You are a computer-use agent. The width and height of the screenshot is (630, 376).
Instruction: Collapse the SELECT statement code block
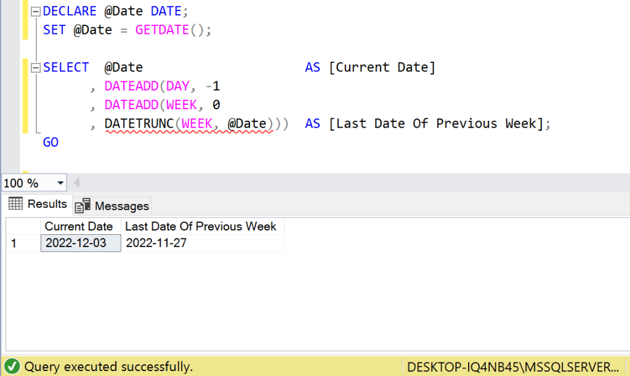pos(35,68)
